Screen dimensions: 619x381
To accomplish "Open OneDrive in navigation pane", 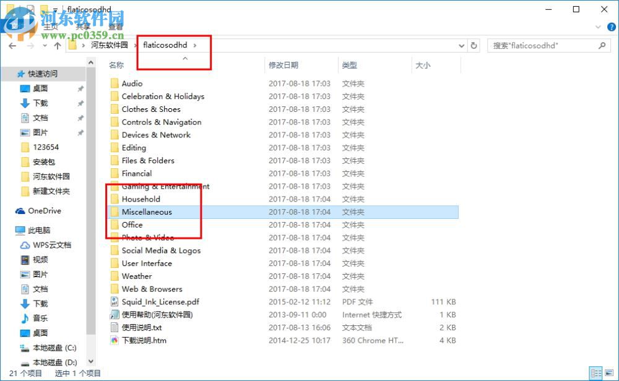I will (x=38, y=211).
